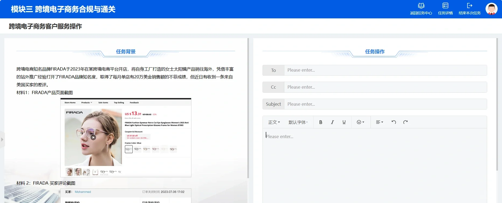Click Top Selling in product screenshot

[119, 103]
